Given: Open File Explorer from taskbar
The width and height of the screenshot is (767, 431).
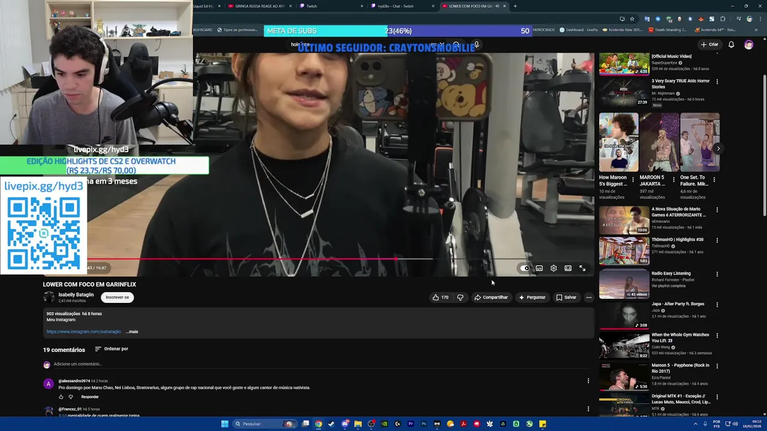Looking at the screenshot, I should (358, 424).
